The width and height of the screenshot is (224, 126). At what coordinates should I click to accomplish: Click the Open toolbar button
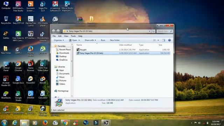click(x=73, y=40)
